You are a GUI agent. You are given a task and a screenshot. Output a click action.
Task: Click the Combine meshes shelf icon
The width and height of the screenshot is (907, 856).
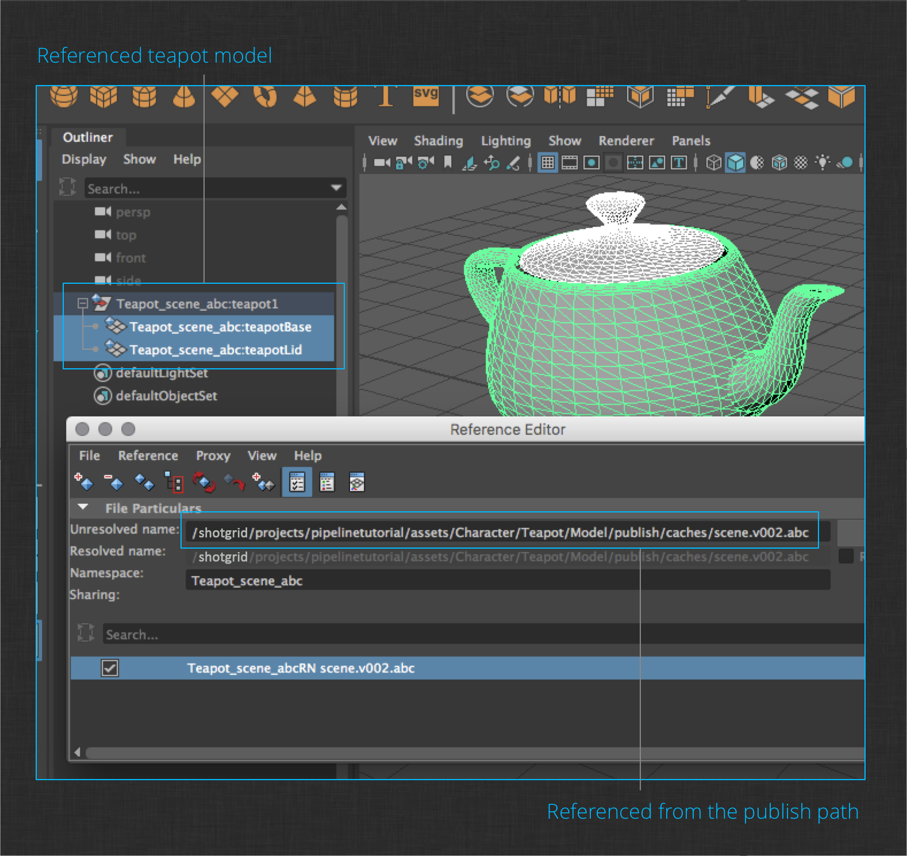click(480, 96)
